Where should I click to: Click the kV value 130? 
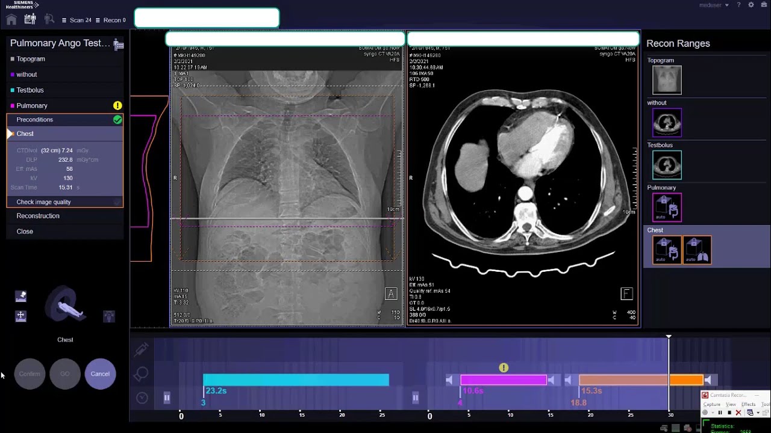(x=68, y=178)
